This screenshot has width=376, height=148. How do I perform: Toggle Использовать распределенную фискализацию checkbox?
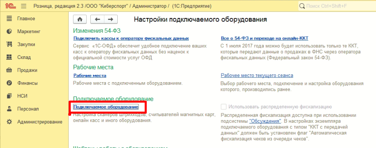coord(224,107)
